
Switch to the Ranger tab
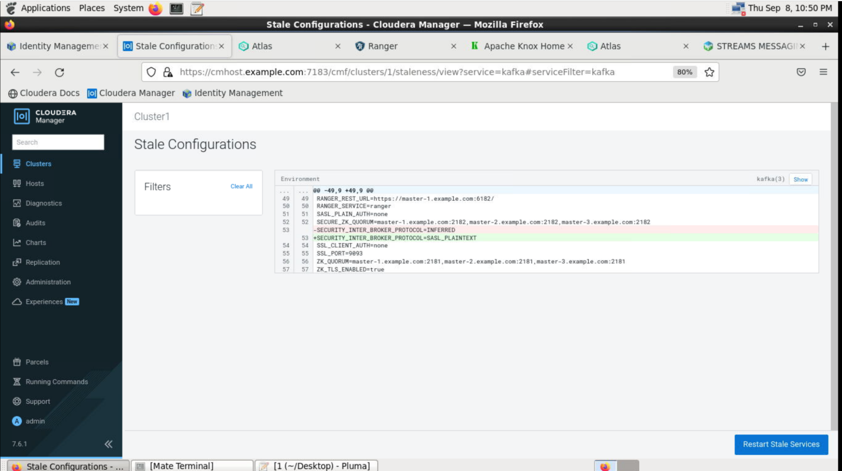(x=406, y=46)
